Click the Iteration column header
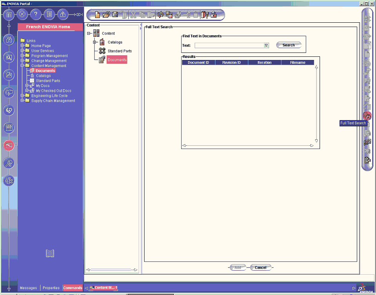 pos(264,63)
